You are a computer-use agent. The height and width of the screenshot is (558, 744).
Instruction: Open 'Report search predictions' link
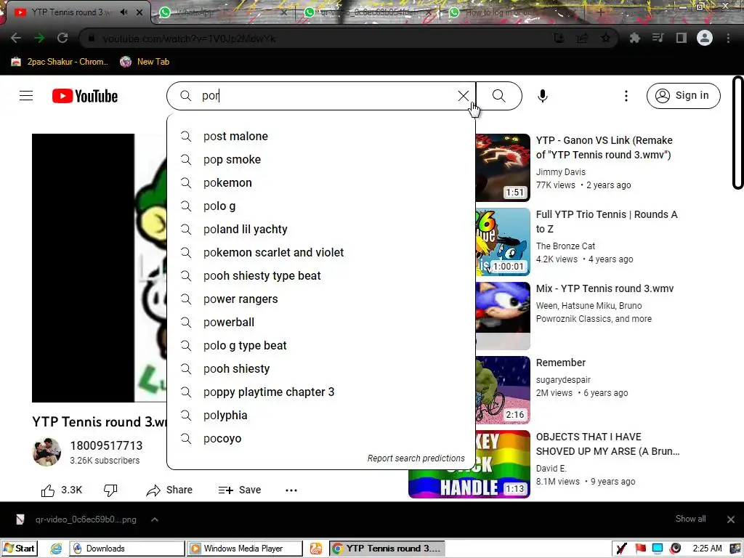(x=416, y=458)
